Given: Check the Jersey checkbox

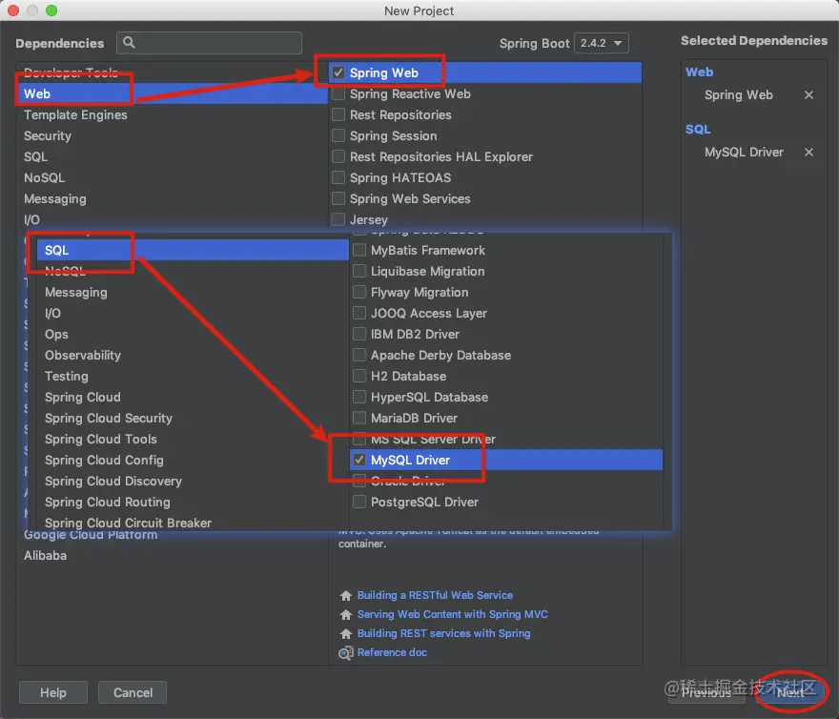Looking at the screenshot, I should click(x=338, y=219).
